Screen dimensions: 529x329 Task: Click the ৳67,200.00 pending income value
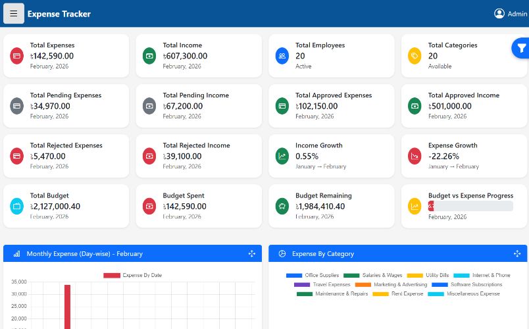click(182, 107)
